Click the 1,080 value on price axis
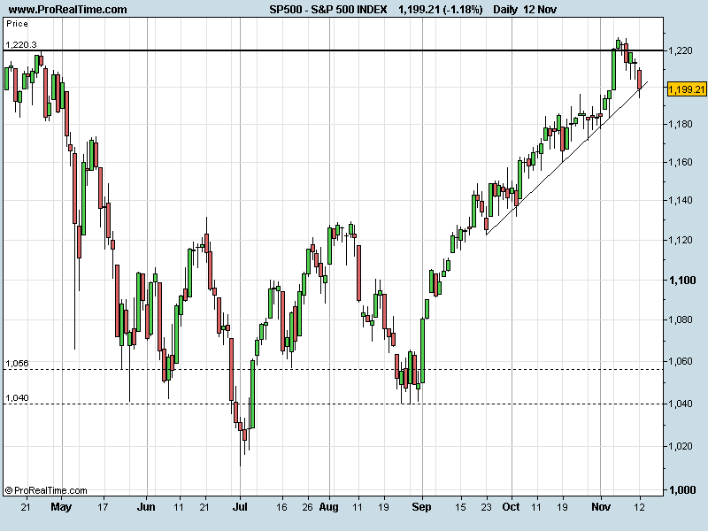Screen dimensions: 708x531 pos(681,319)
